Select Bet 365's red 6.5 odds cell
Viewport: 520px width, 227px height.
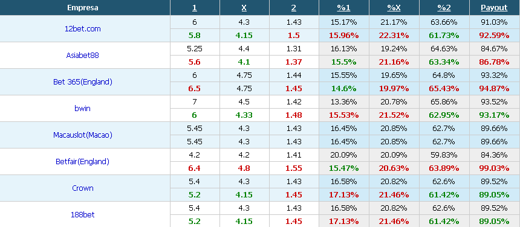(x=195, y=88)
